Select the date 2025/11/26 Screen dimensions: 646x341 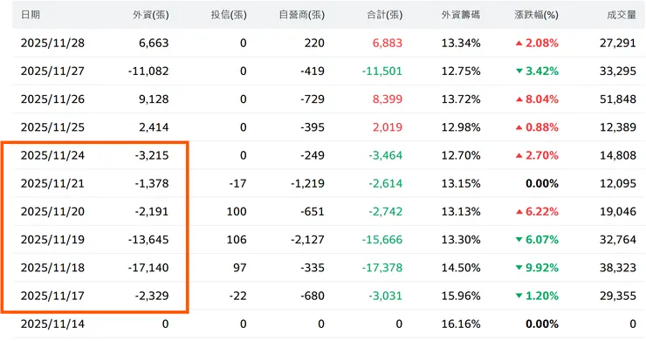point(52,99)
